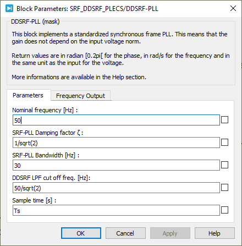Image resolution: width=242 pixels, height=246 pixels.
Task: Click the Sample time field containing Ts
Action: tap(116, 210)
